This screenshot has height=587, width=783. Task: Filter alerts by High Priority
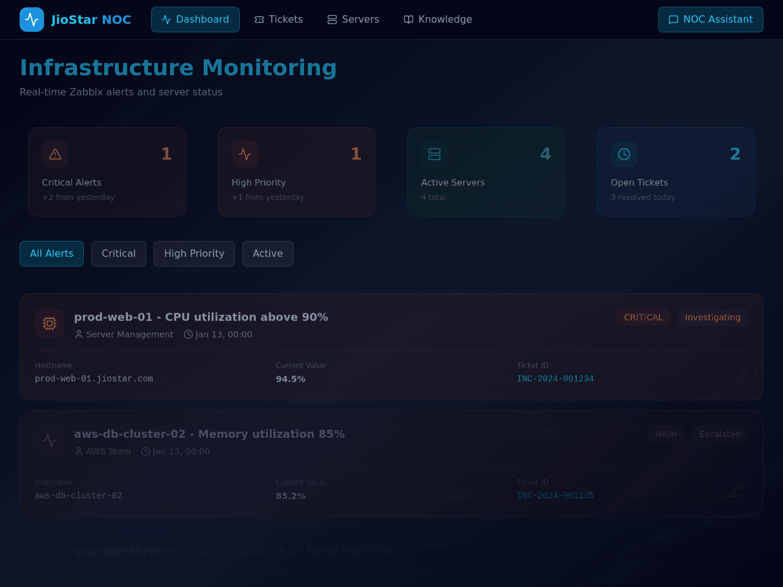point(194,254)
